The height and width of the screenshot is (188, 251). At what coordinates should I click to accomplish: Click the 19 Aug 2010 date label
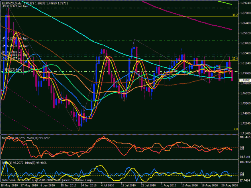(x=209, y=186)
